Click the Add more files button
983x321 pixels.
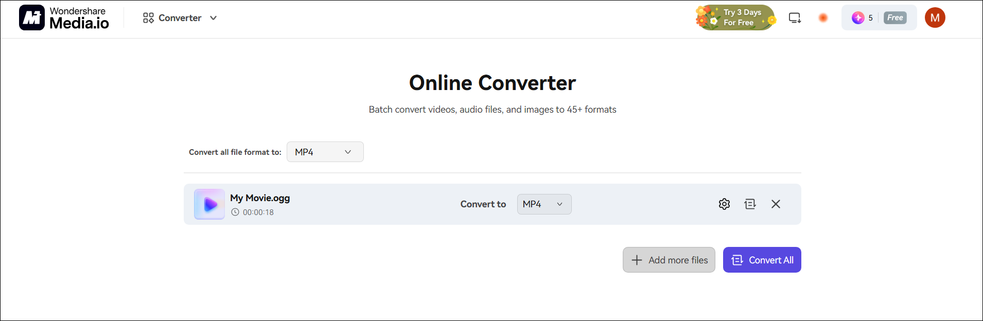point(669,260)
